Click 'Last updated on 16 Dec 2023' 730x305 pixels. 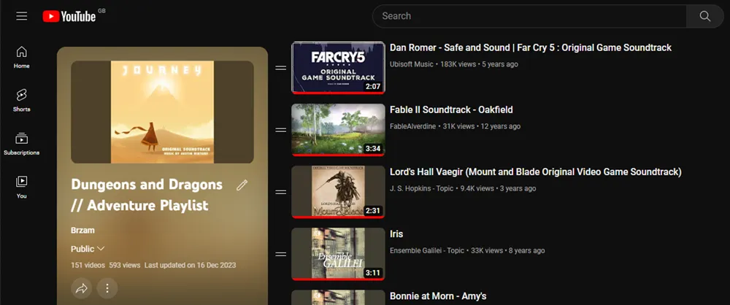pyautogui.click(x=190, y=266)
